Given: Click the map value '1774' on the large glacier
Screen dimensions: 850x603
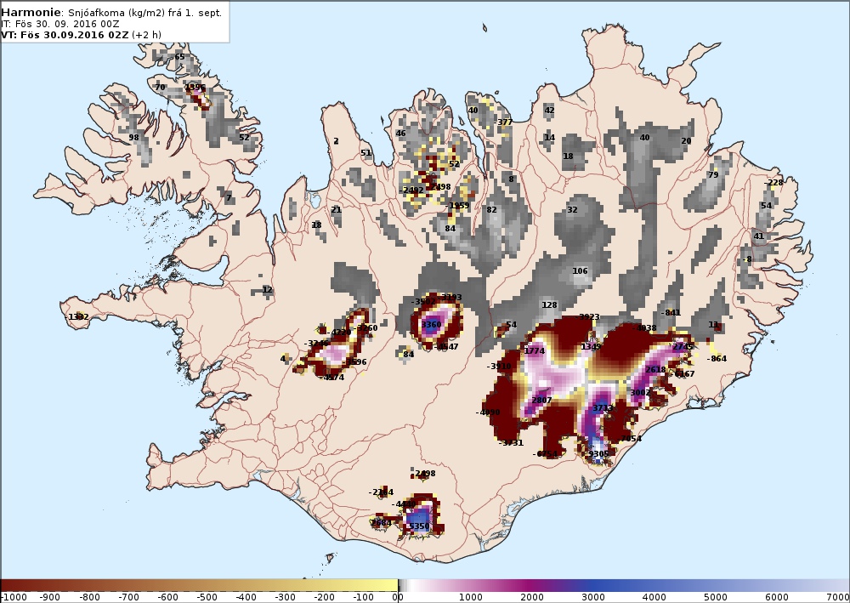Looking at the screenshot, I should pos(534,351).
